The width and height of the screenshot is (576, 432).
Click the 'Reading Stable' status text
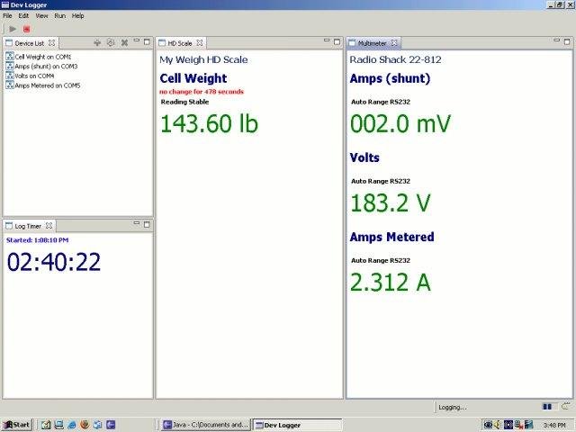pyautogui.click(x=184, y=102)
